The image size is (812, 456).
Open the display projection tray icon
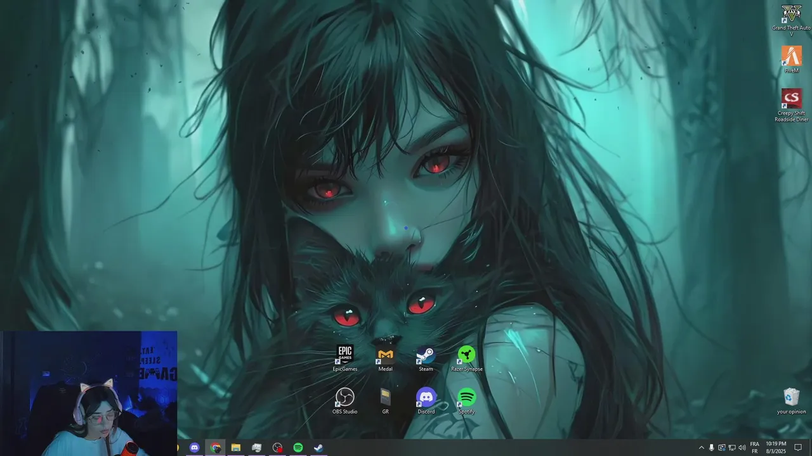pyautogui.click(x=721, y=448)
